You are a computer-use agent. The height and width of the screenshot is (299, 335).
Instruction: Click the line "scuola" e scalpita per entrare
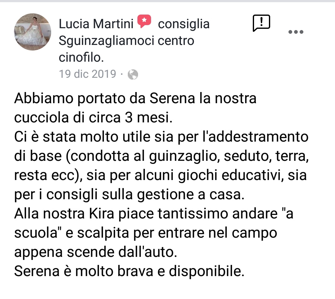pyautogui.click(x=145, y=233)
